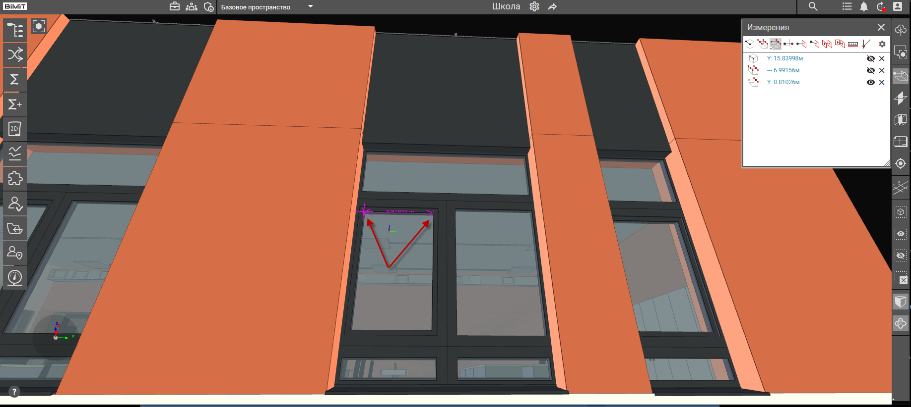Select the ruler measurement tool

[852, 44]
